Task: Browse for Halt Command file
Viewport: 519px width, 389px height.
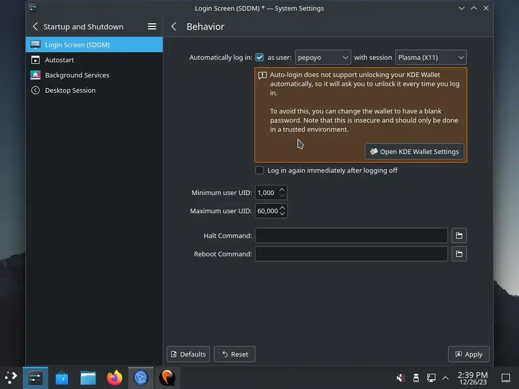Action: (x=459, y=236)
